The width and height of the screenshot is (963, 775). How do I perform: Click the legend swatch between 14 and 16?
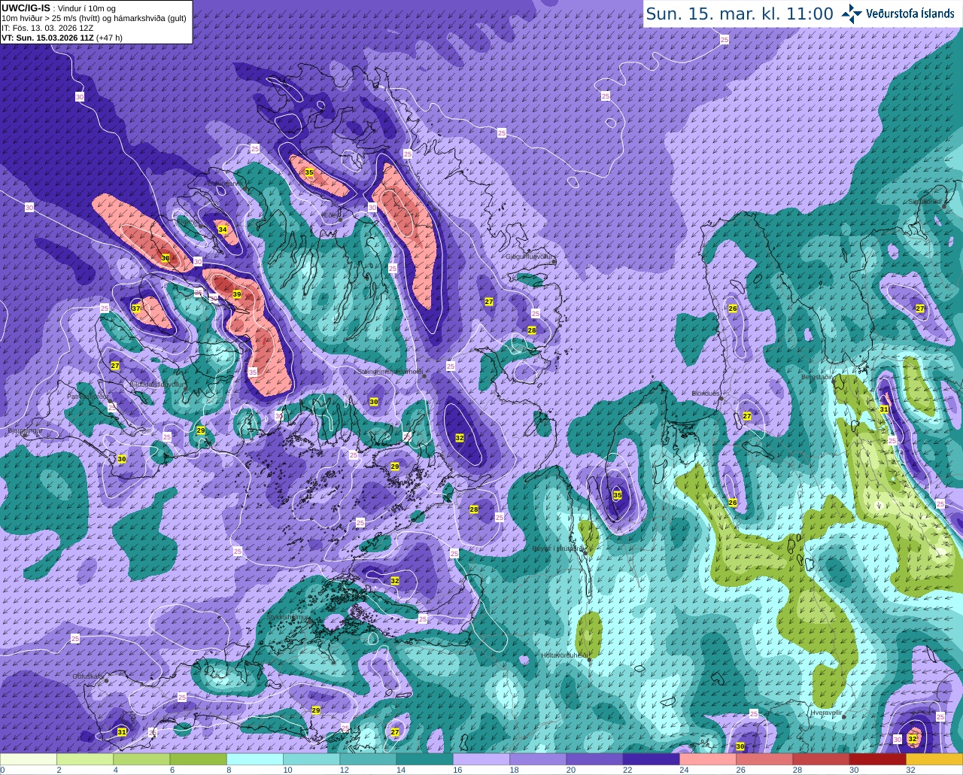(x=424, y=759)
